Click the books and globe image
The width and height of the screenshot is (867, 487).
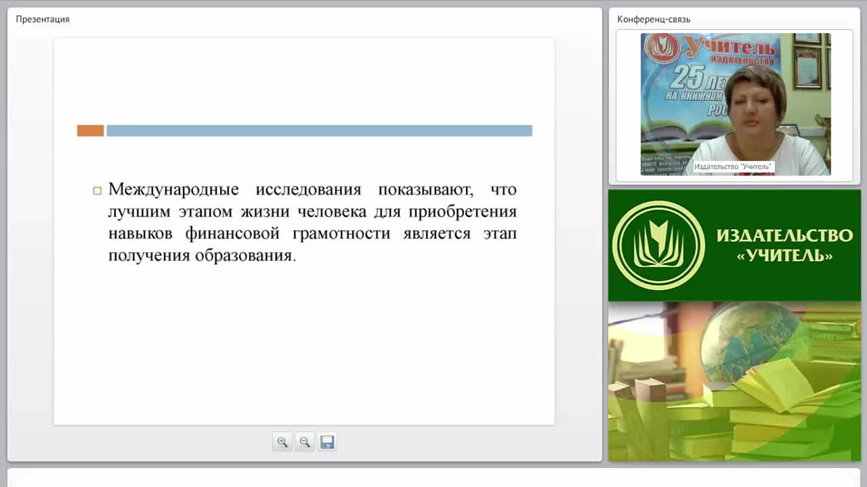point(734,381)
